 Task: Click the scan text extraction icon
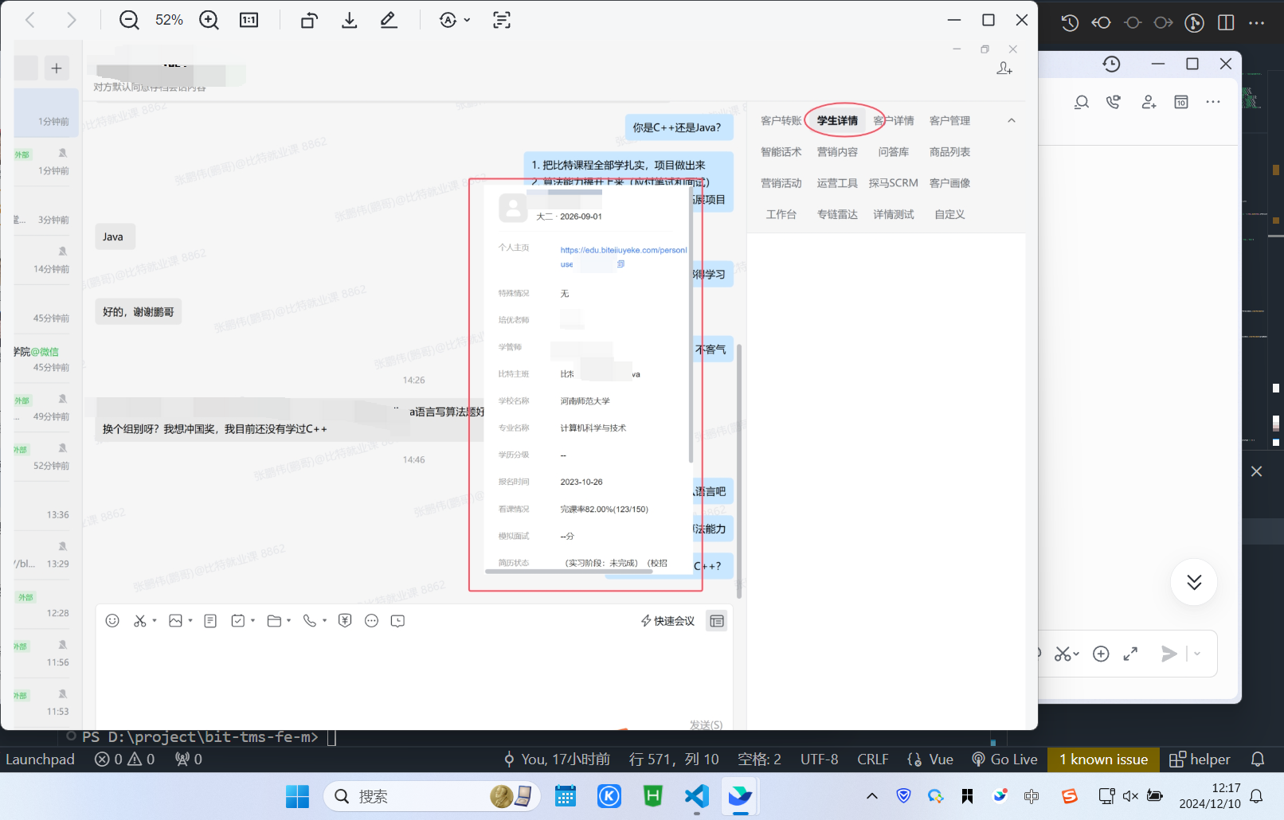tap(502, 20)
